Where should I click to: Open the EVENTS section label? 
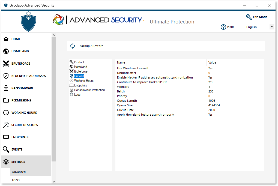[x=17, y=149]
